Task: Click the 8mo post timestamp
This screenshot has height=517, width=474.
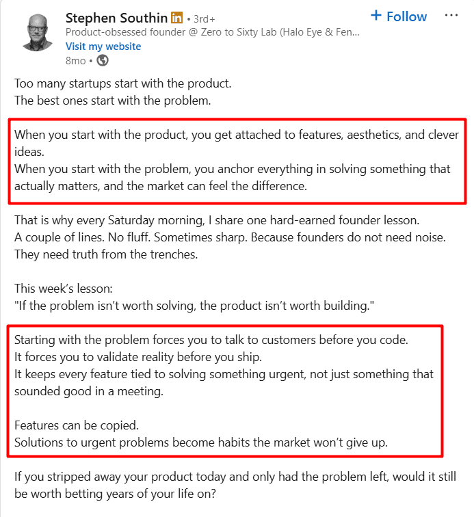Action: coord(75,61)
